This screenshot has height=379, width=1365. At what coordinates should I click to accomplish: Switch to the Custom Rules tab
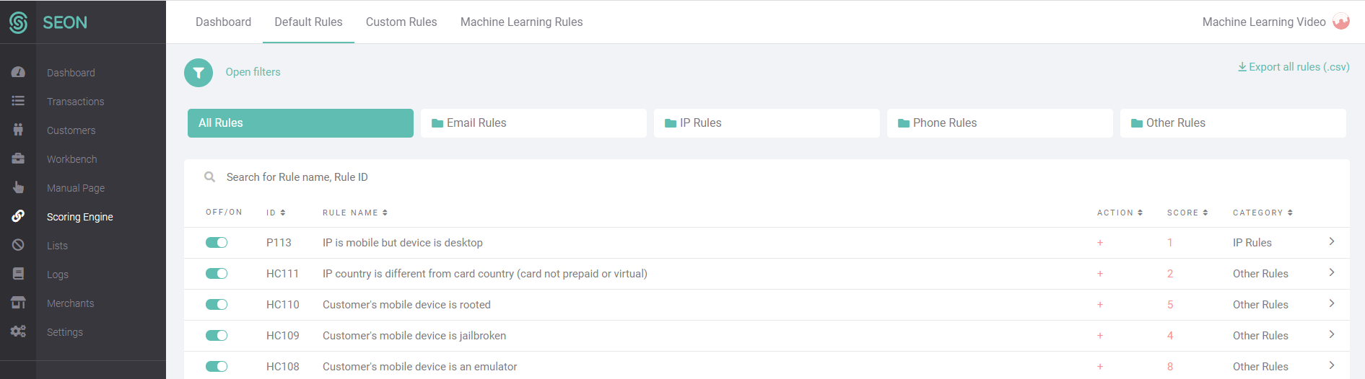401,22
